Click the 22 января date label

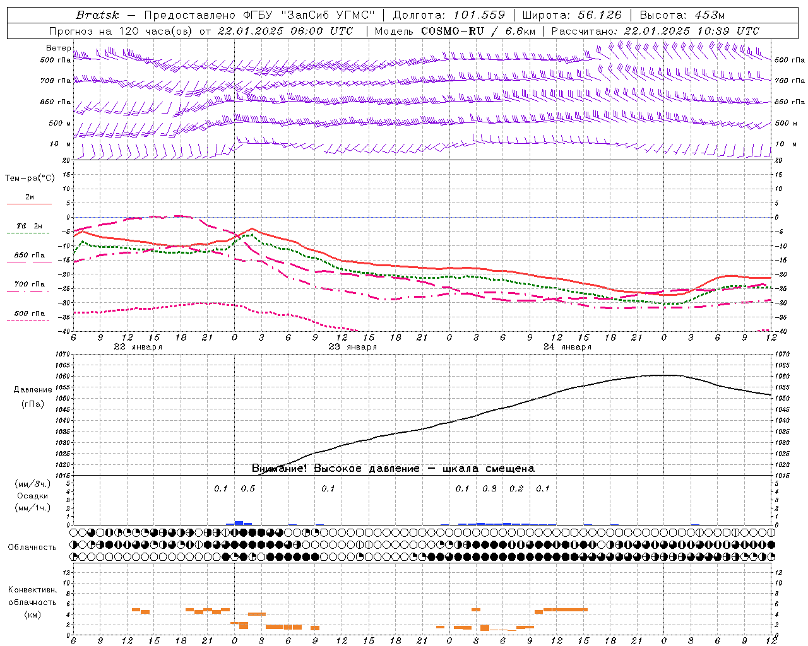pyautogui.click(x=138, y=347)
